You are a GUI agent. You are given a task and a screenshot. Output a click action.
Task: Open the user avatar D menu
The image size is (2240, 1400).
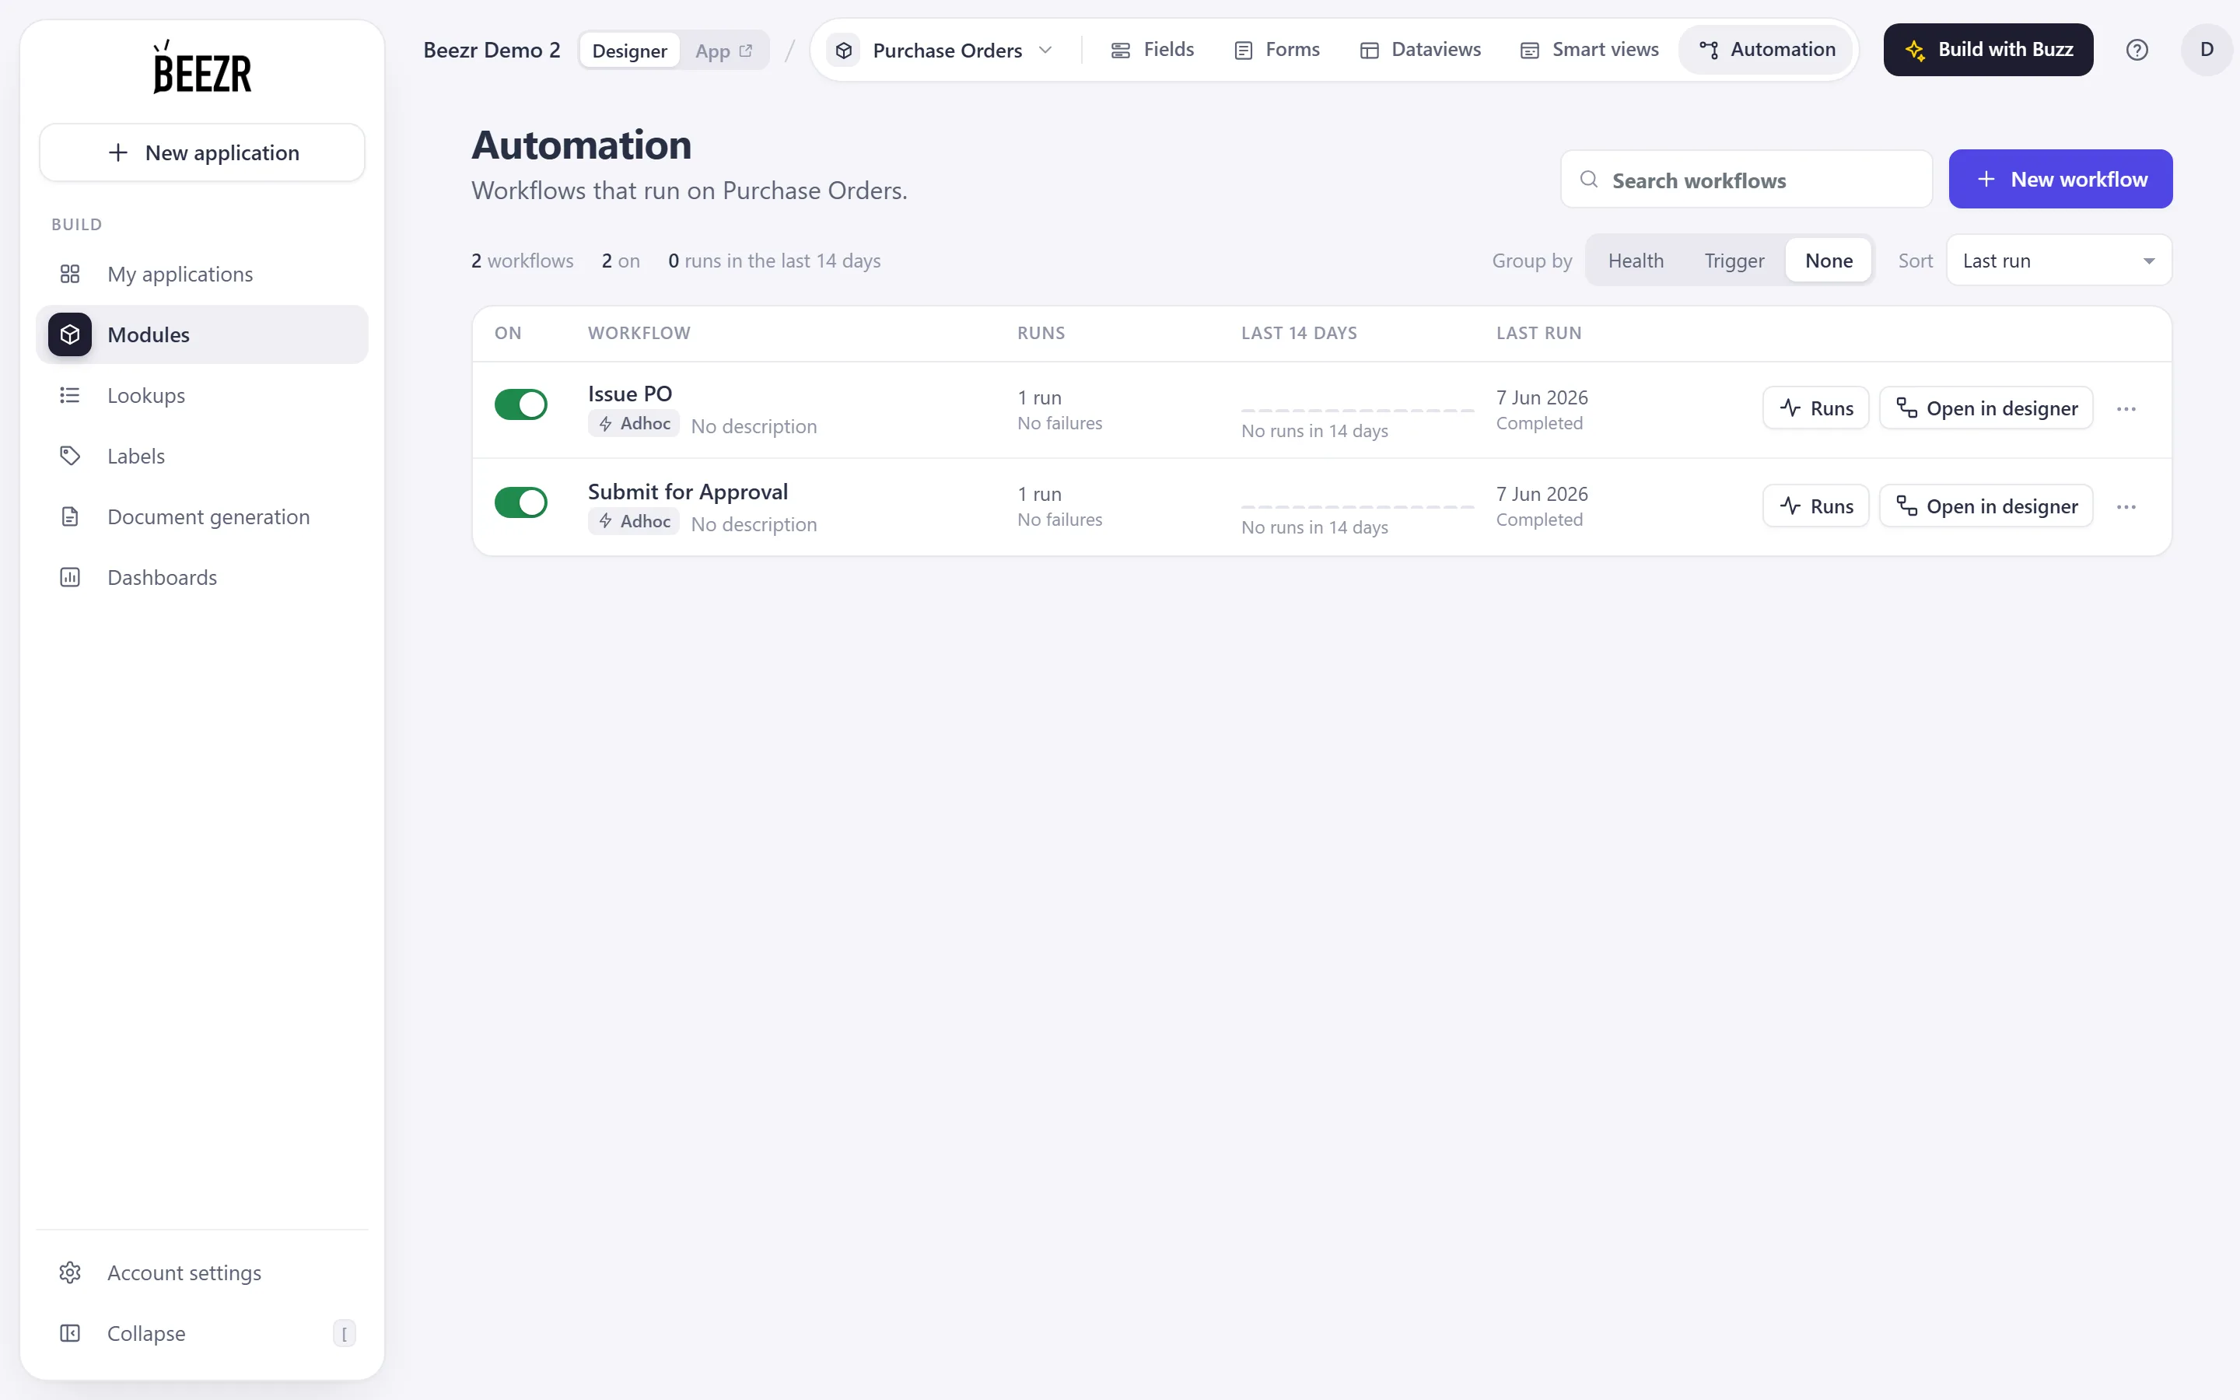click(2207, 50)
